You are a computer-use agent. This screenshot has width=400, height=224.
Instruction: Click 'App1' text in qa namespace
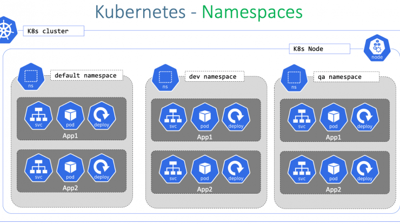point(334,137)
